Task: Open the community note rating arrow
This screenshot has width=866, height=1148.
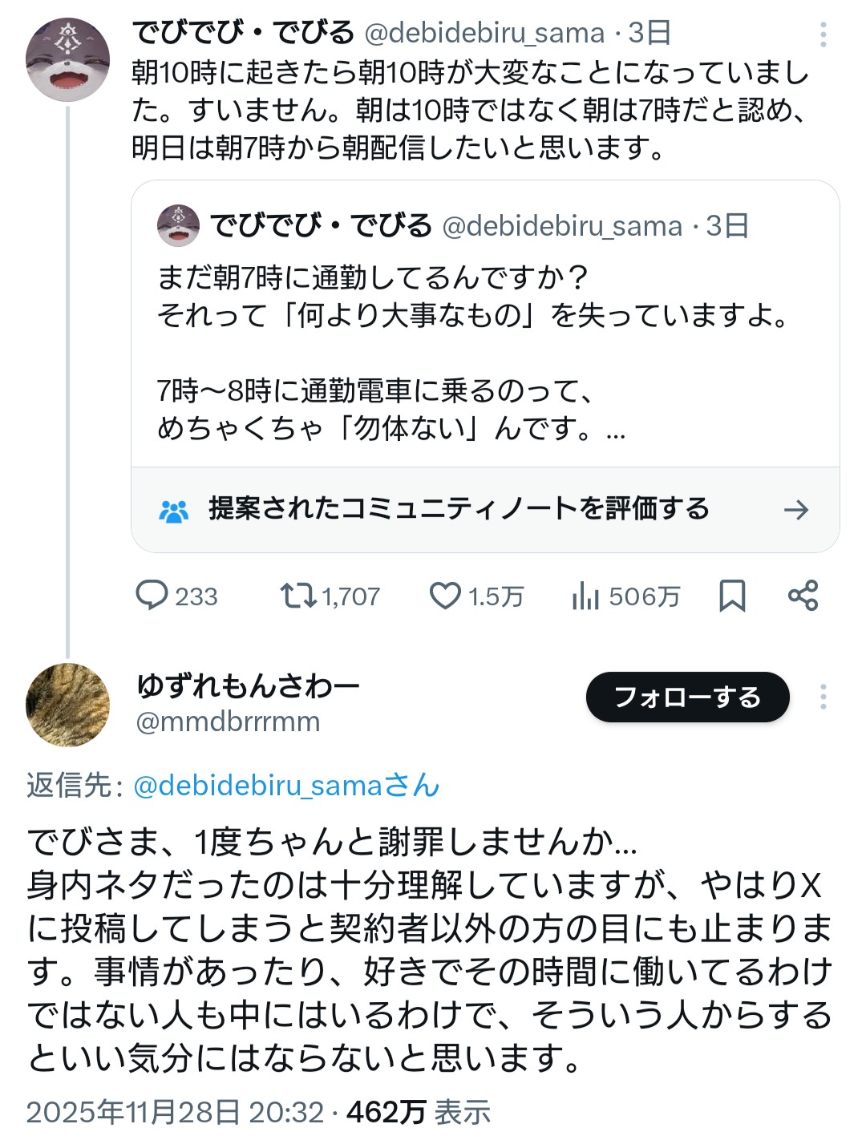Action: 796,510
